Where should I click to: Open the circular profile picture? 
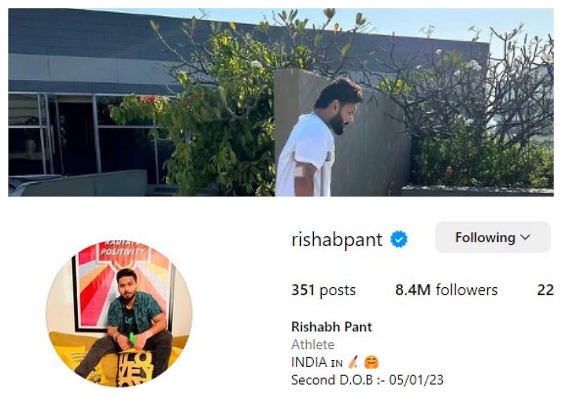pyautogui.click(x=119, y=314)
